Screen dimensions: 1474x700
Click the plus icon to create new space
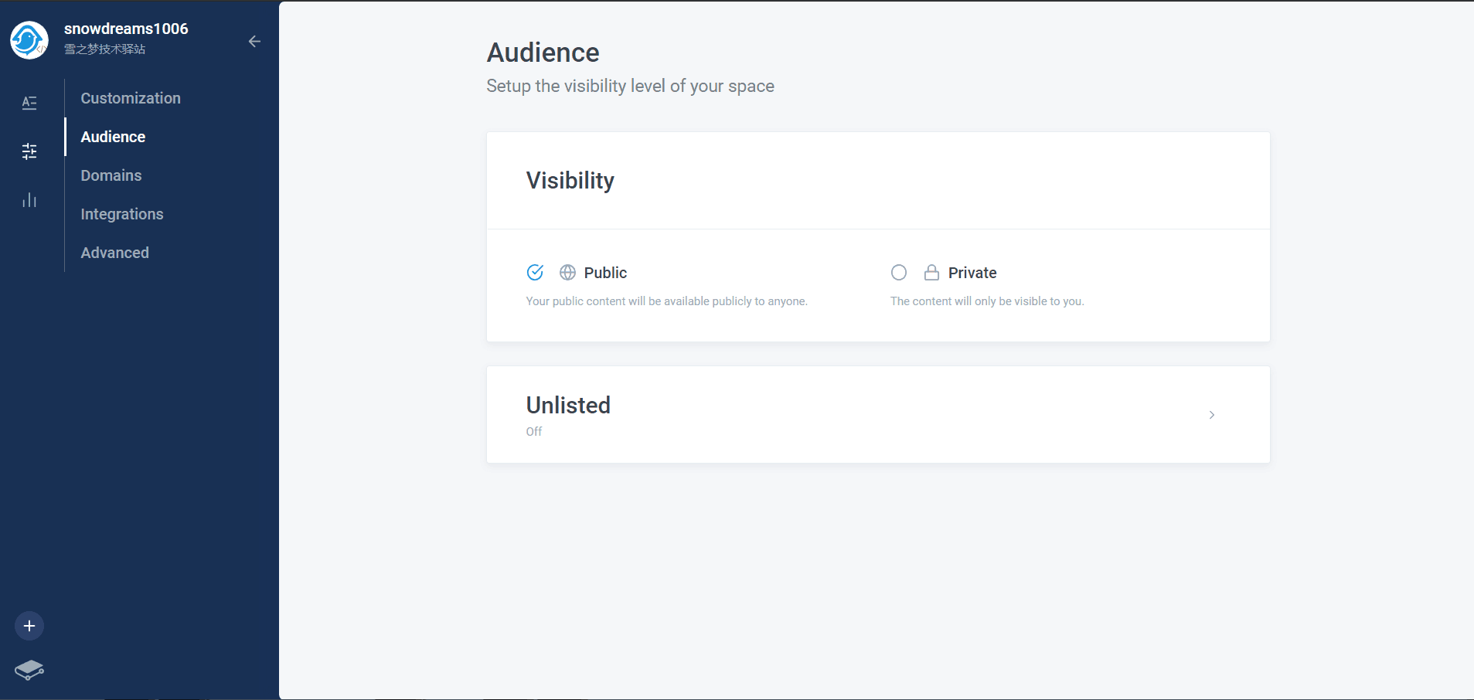29,626
